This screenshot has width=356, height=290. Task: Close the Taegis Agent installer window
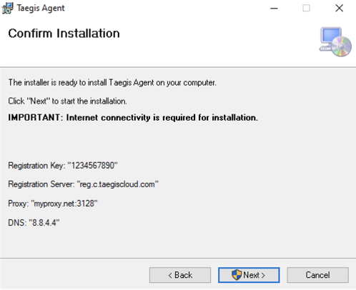pyautogui.click(x=339, y=8)
